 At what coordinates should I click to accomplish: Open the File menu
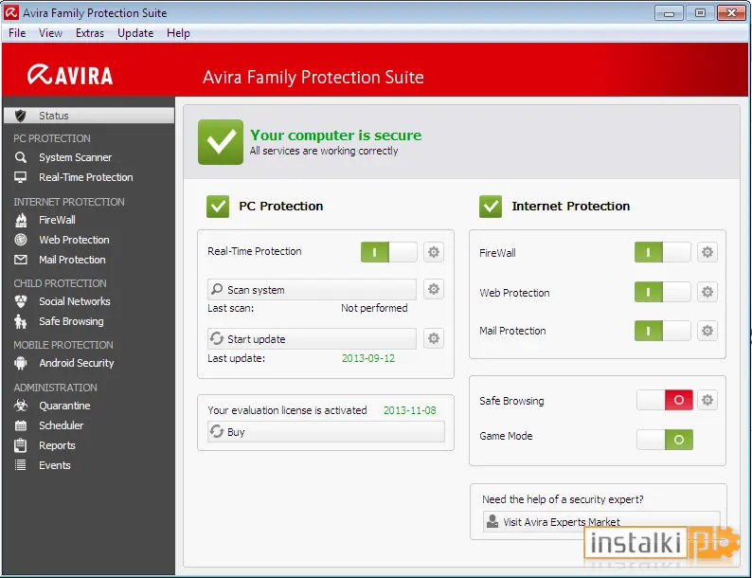(17, 33)
